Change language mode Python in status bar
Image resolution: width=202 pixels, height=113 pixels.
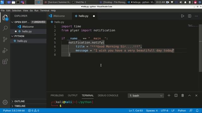tap(182, 110)
